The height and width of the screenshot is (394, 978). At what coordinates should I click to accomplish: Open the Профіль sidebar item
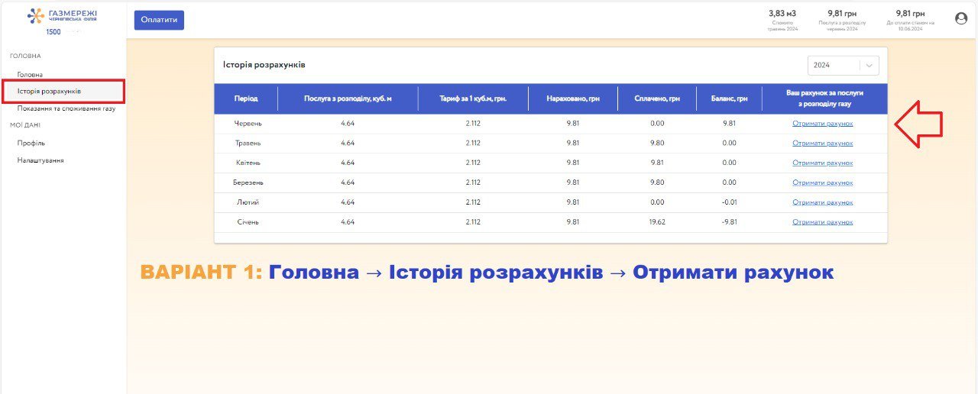(31, 143)
